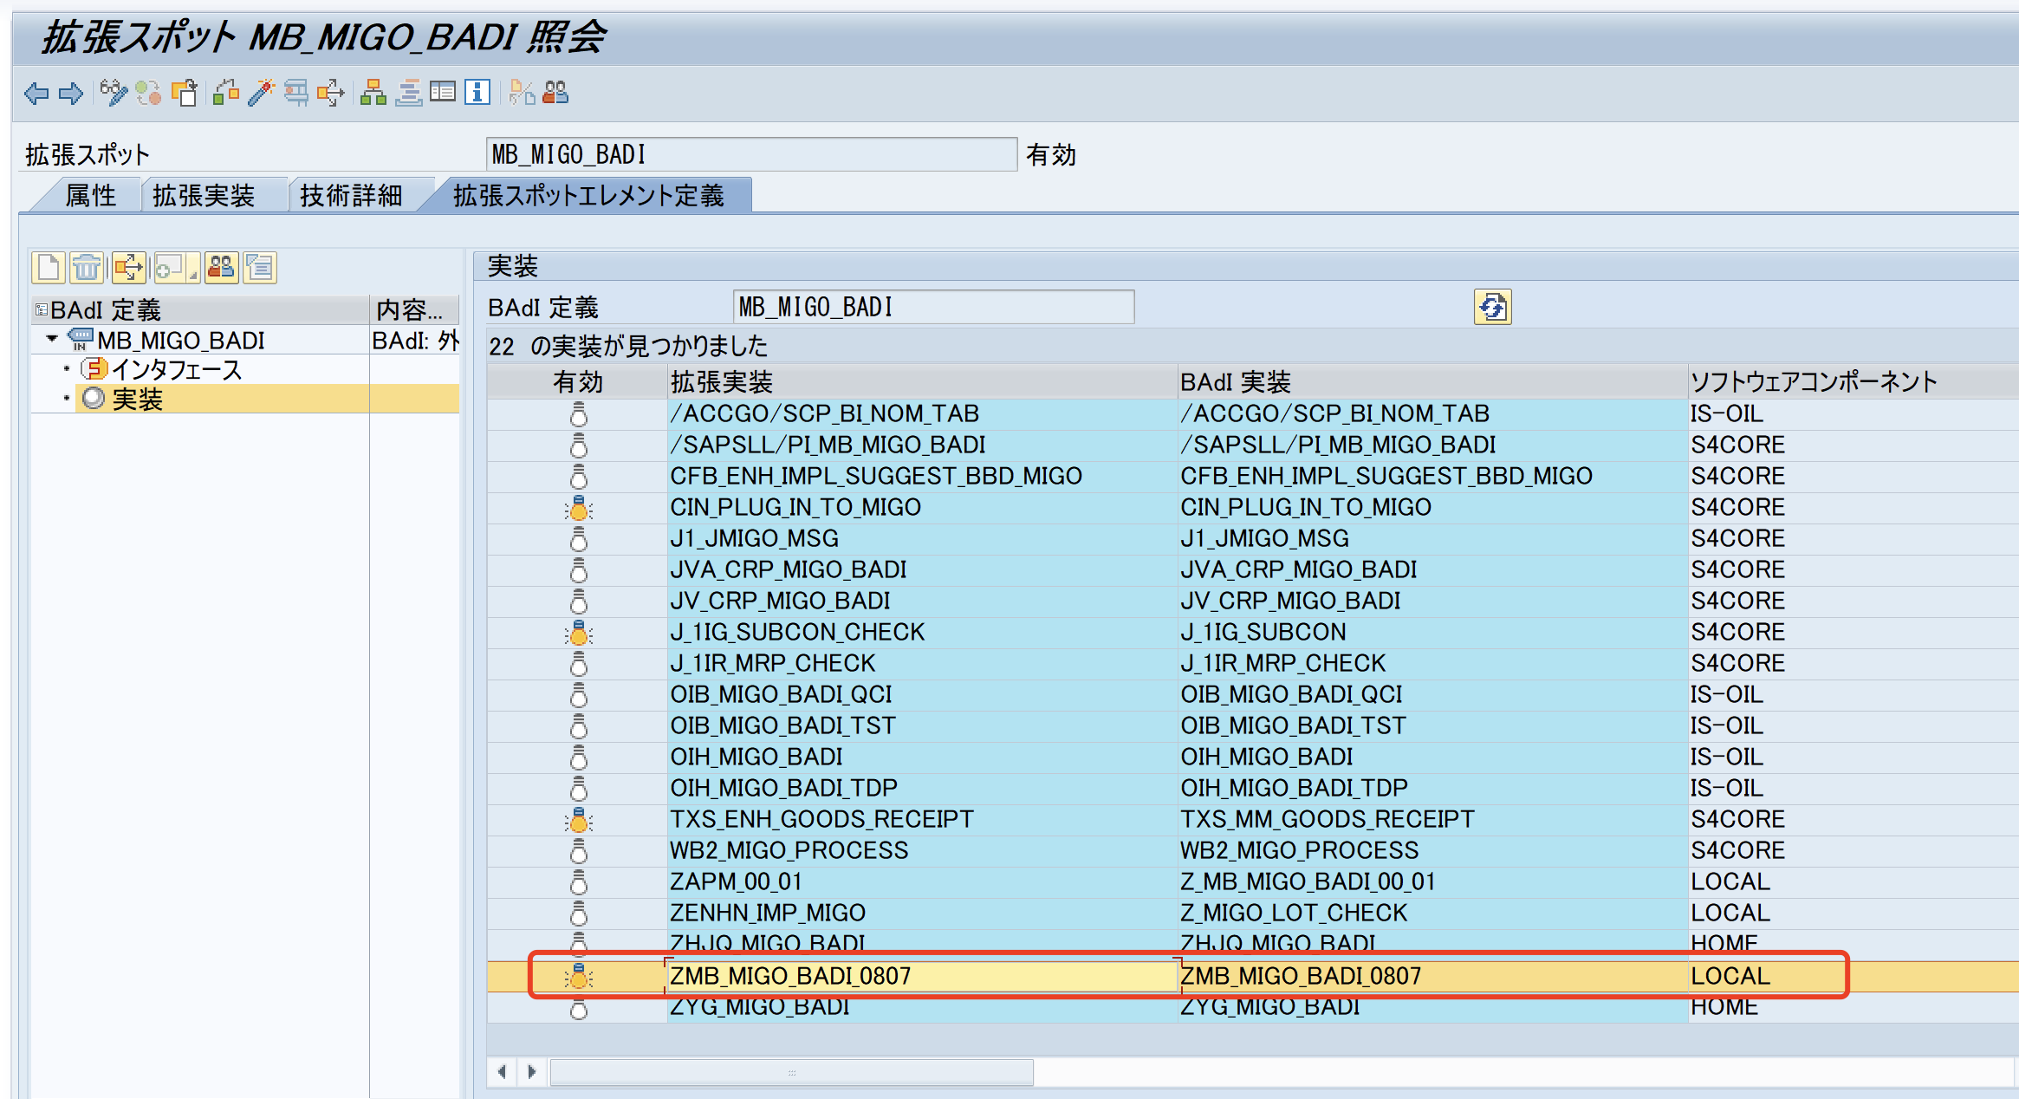The height and width of the screenshot is (1099, 2019).
Task: Collapse the MB_MIGO_BADI tree node
Action: [x=52, y=339]
